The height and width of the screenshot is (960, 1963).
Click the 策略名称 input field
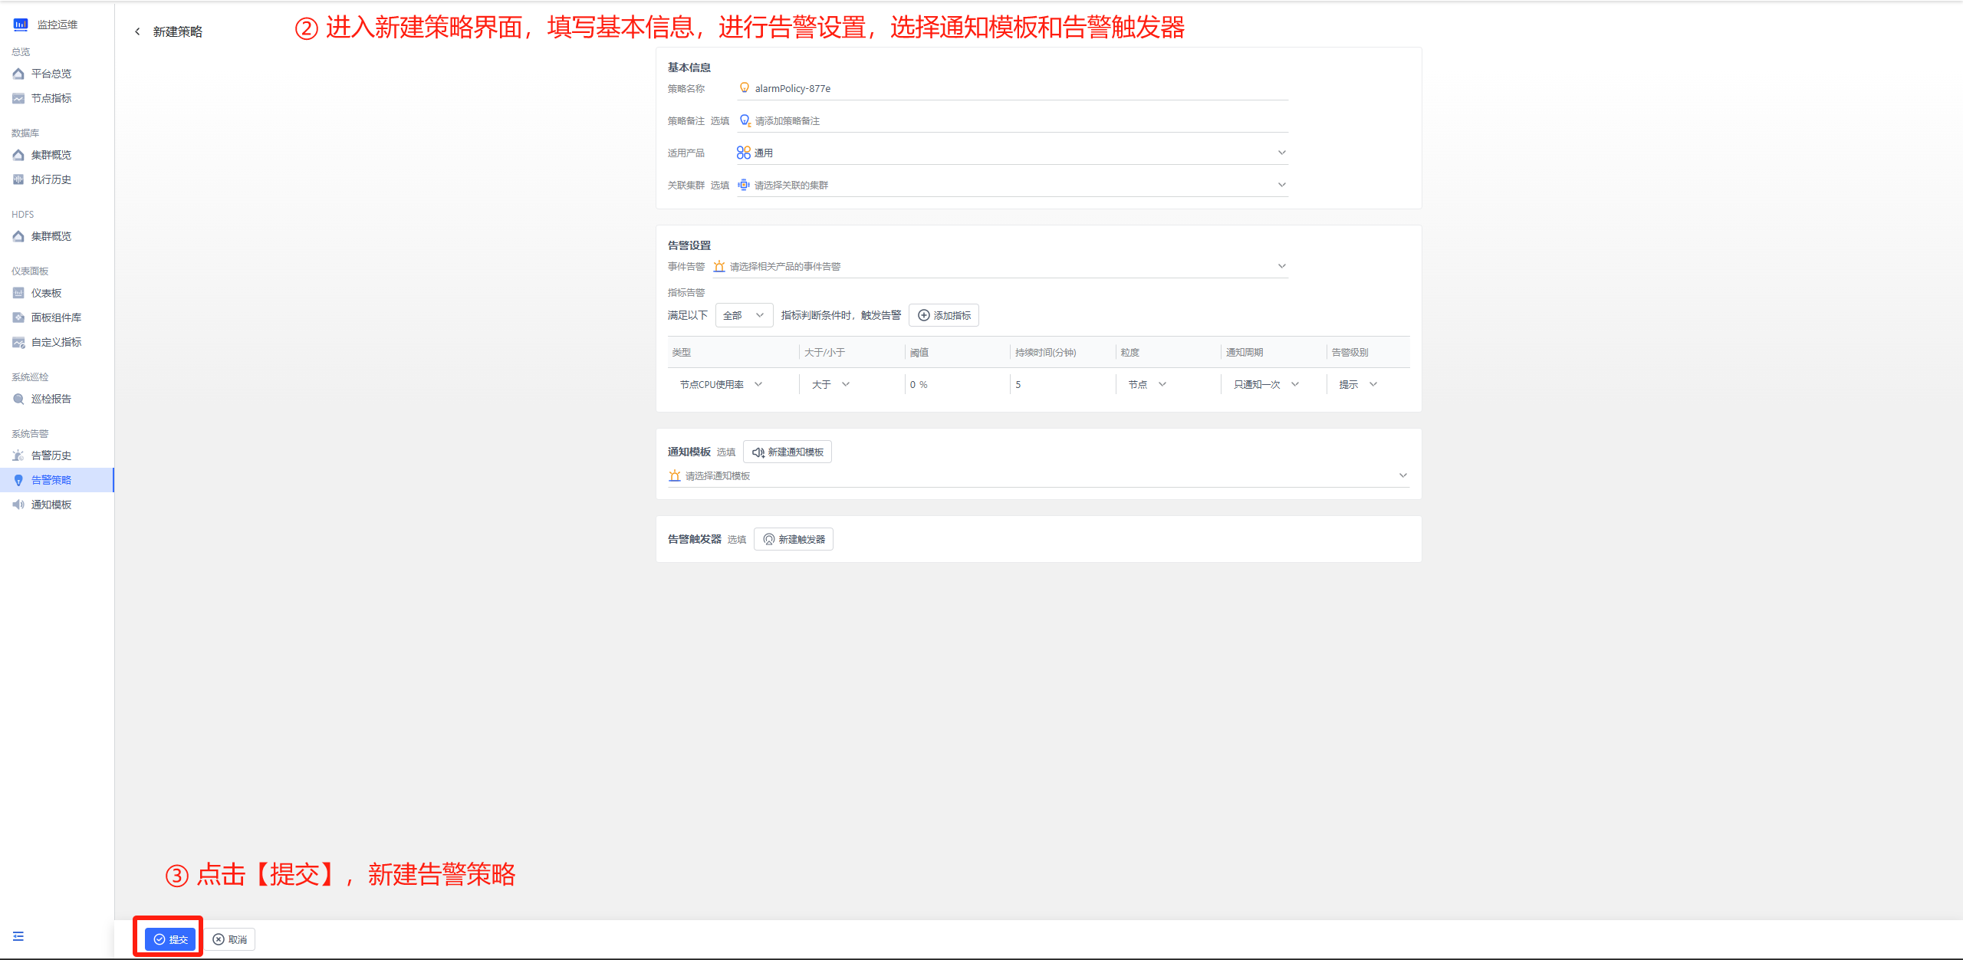point(1012,89)
